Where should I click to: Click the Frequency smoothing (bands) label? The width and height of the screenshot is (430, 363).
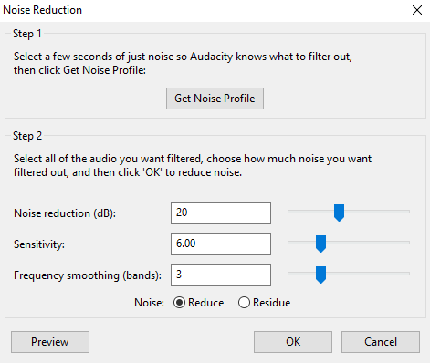click(x=88, y=275)
